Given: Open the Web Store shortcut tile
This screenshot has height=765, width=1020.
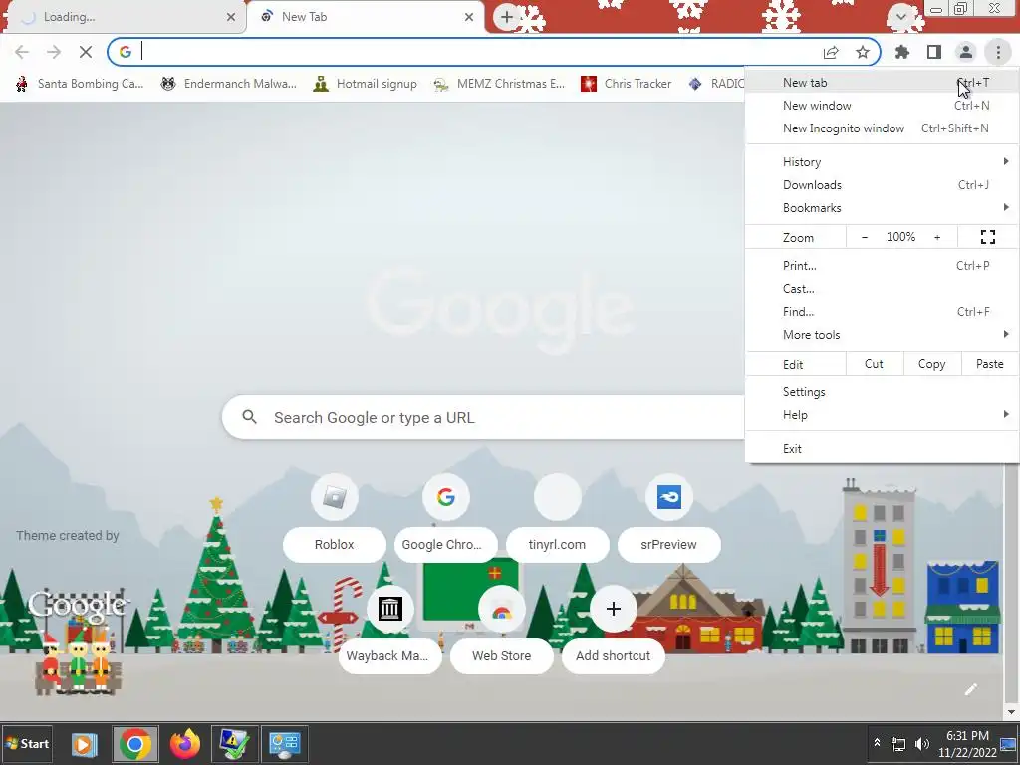Looking at the screenshot, I should 502,630.
